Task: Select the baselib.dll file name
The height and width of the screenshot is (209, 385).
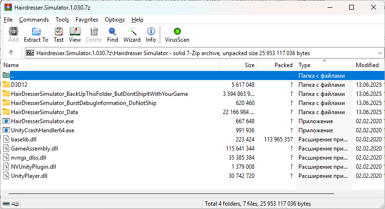Action: pyautogui.click(x=23, y=139)
